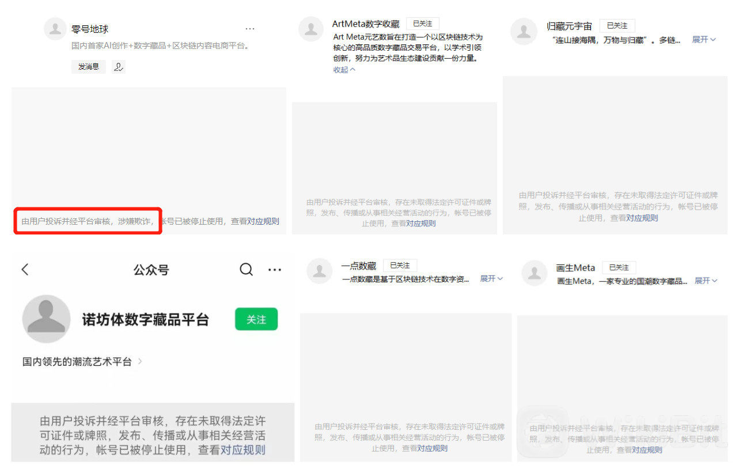
Task: Expand 画生Meta description with 展开
Action: pos(706,281)
